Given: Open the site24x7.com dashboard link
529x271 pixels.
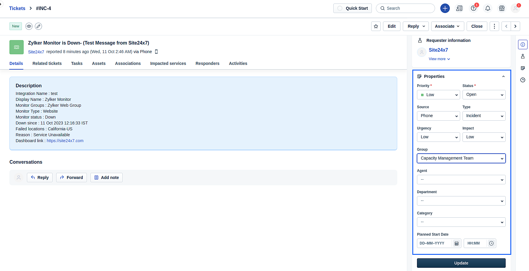Looking at the screenshot, I should [x=65, y=141].
